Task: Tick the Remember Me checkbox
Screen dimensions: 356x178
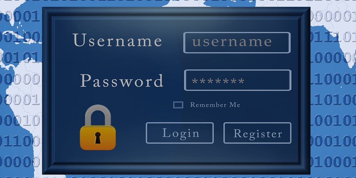Action: pos(178,105)
